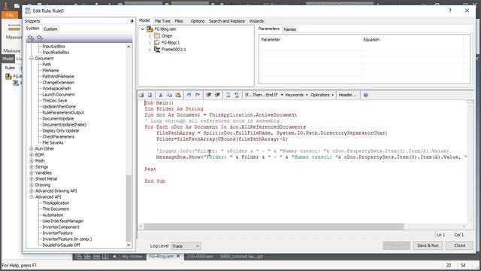The width and height of the screenshot is (481, 271).
Task: Click the Page Setup icon beside Print
Action: (x=150, y=95)
